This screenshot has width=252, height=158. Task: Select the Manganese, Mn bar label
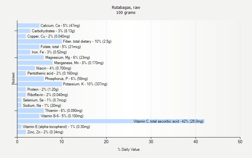tap(78, 63)
